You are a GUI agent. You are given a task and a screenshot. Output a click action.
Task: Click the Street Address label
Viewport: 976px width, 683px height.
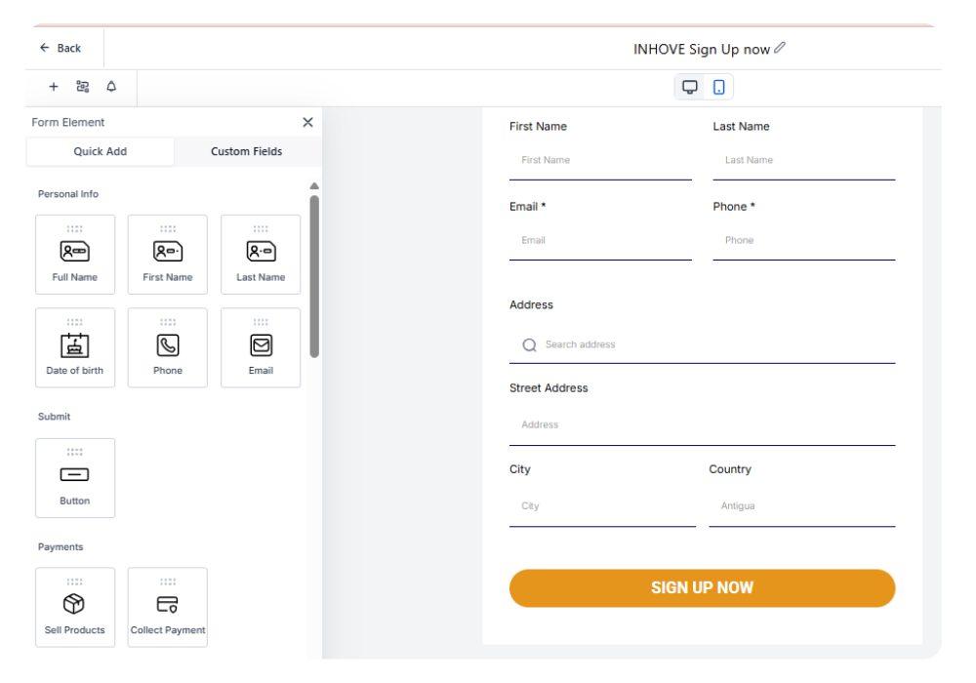click(x=549, y=388)
